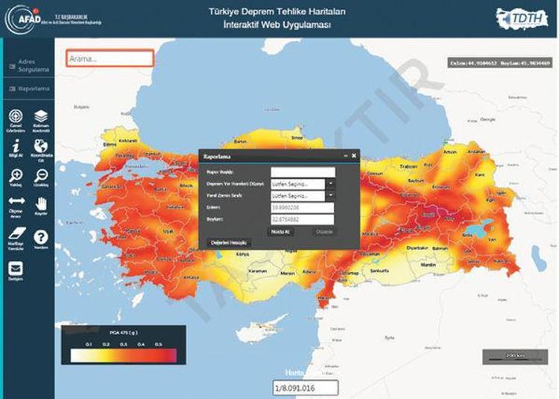
Task: Zoom in with the Yakınlaş magnifier
Action: click(15, 175)
